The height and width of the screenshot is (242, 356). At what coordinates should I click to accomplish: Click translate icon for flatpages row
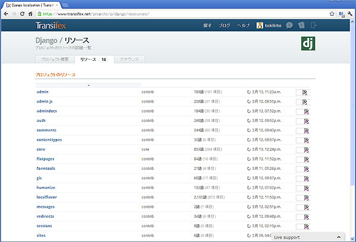306,160
